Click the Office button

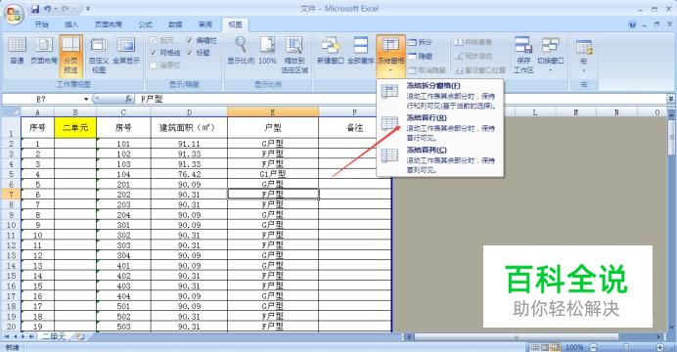coord(14,15)
